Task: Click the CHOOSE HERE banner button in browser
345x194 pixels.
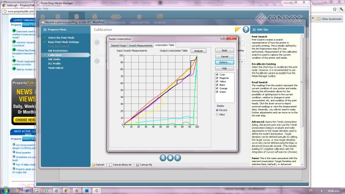Action: [x=25, y=120]
